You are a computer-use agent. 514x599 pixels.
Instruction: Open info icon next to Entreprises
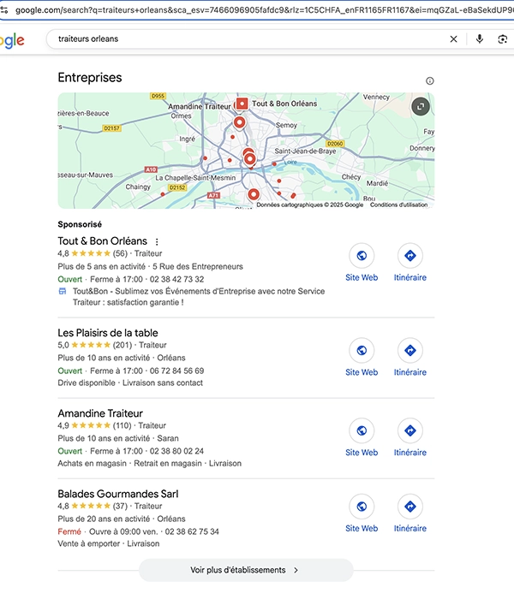[x=430, y=80]
